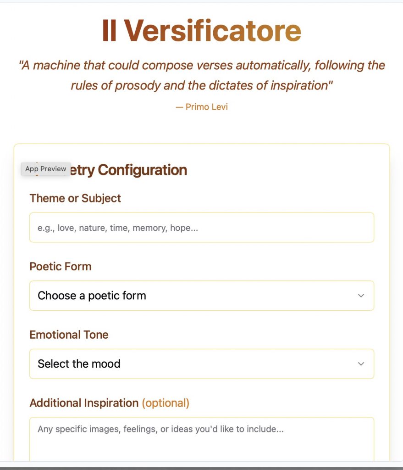Screen dimensions: 403x470
Task: Click the 'e.g., love, nature, time' placeholder text
Action: [118, 228]
